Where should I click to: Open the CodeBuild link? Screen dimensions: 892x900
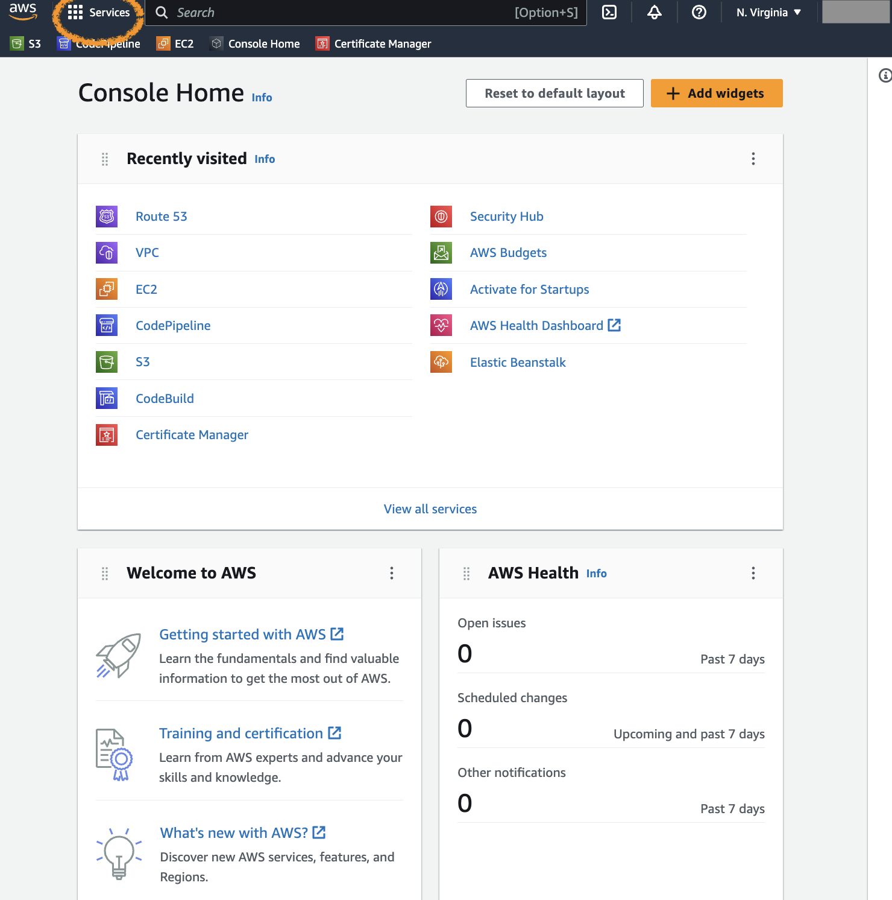(x=165, y=399)
